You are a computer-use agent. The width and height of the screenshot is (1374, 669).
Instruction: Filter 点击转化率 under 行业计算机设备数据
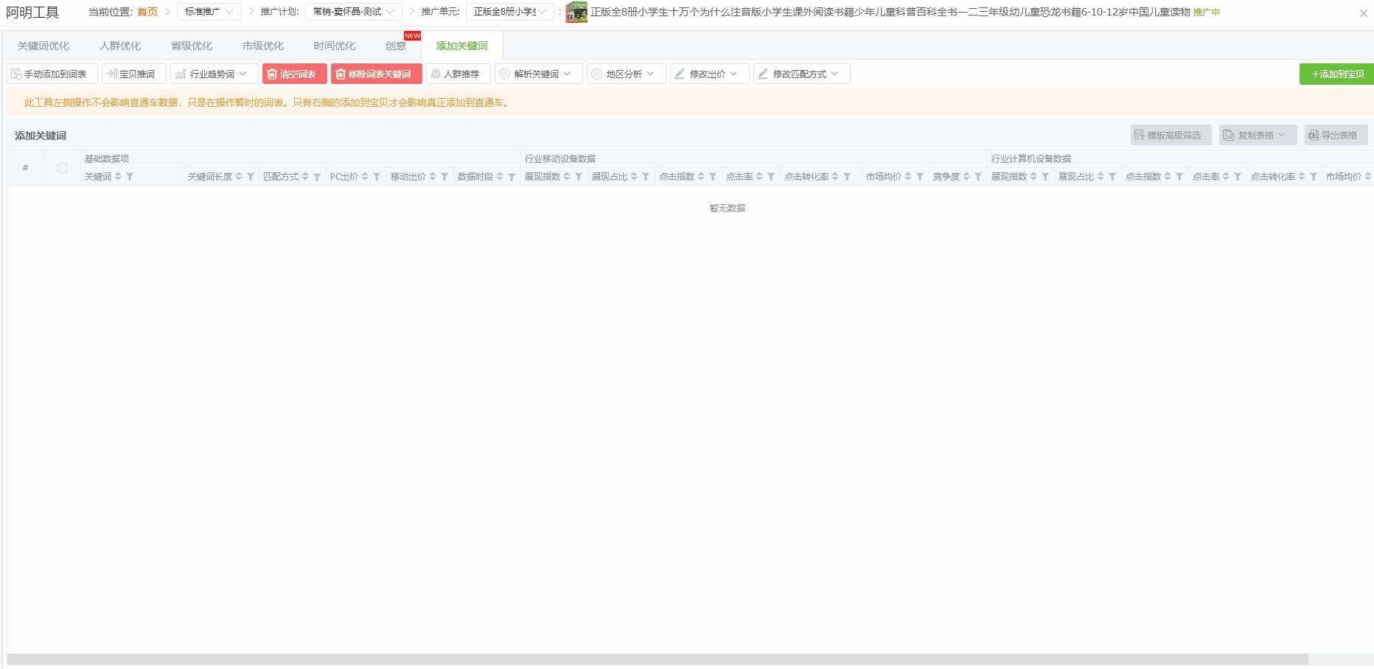1314,177
